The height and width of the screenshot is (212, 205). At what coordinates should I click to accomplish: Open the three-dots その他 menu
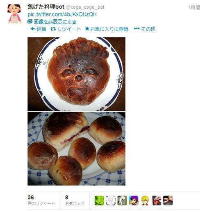(x=145, y=29)
